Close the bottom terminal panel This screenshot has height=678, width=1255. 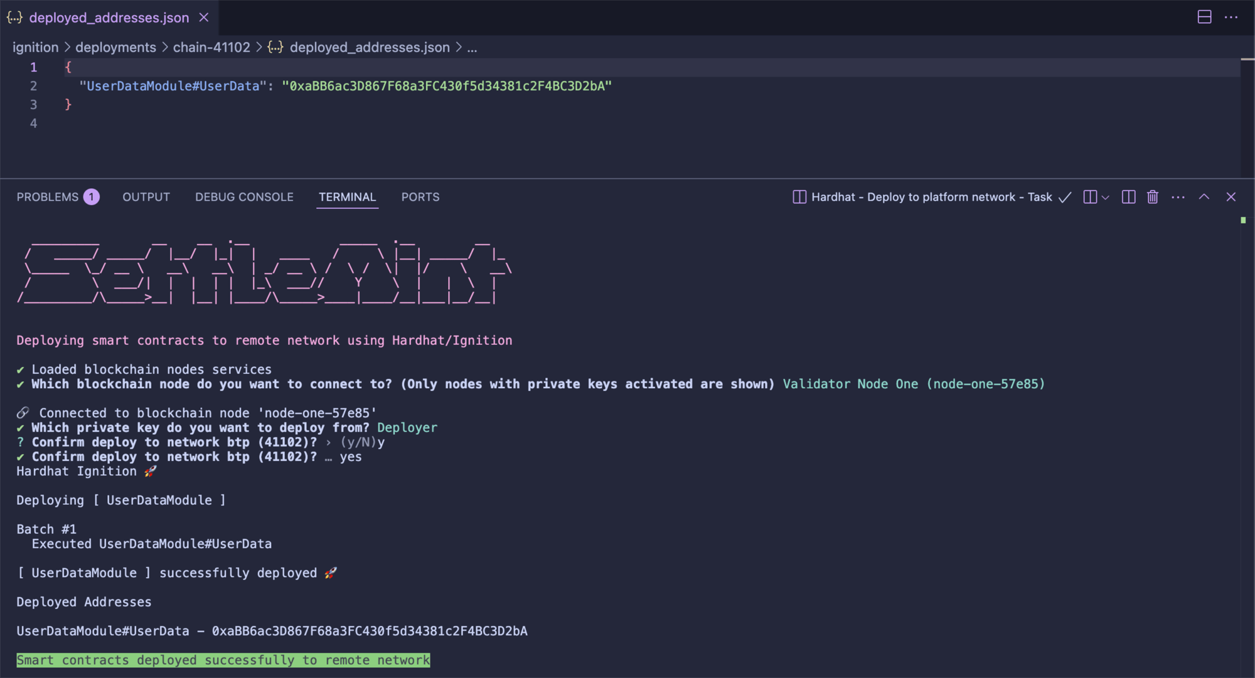point(1231,197)
